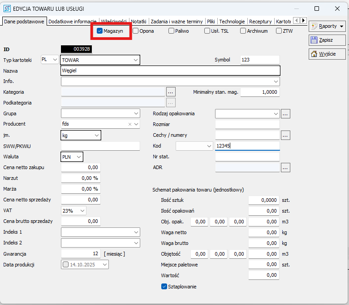
Task: Toggle the Sztaplowanie checkbox
Action: 164,287
